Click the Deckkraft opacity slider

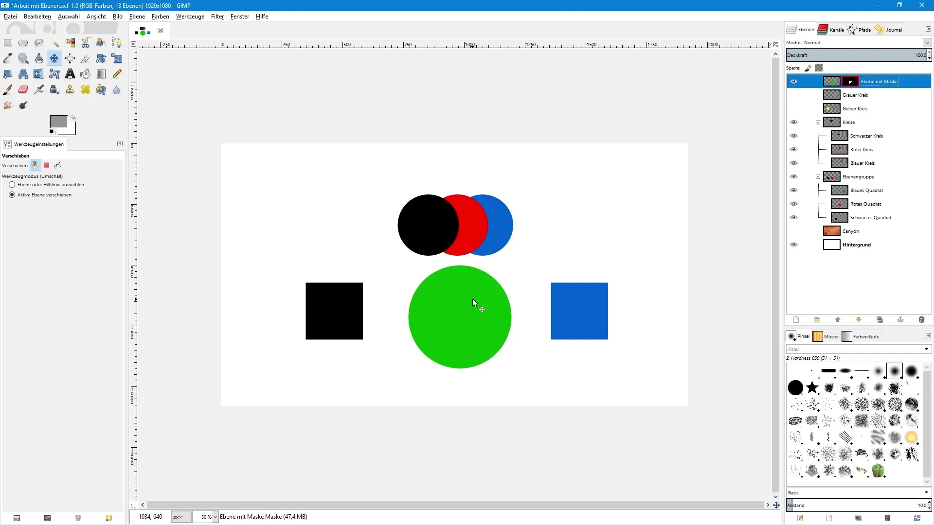856,55
